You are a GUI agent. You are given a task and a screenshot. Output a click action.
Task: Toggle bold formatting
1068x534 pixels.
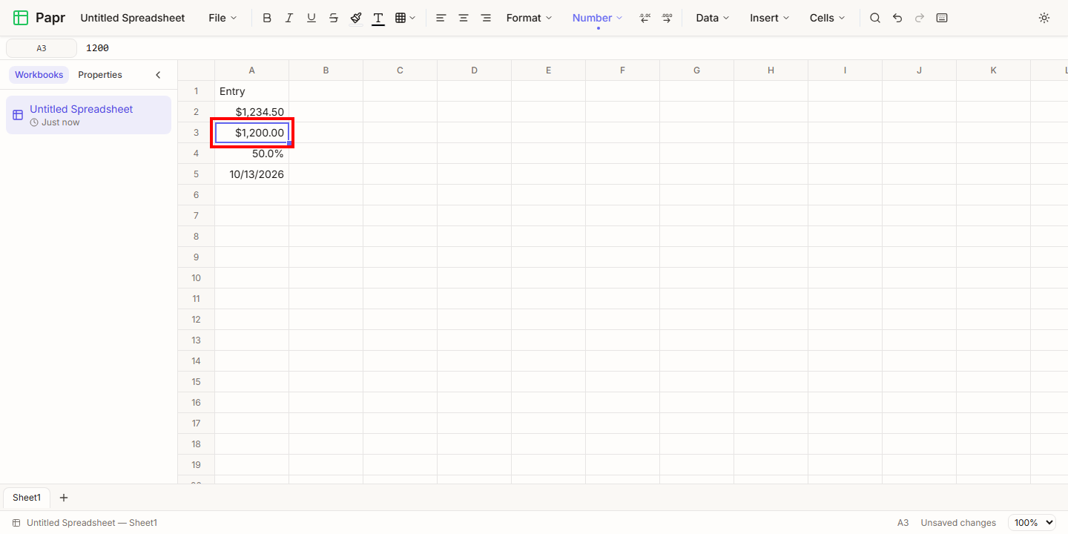267,18
